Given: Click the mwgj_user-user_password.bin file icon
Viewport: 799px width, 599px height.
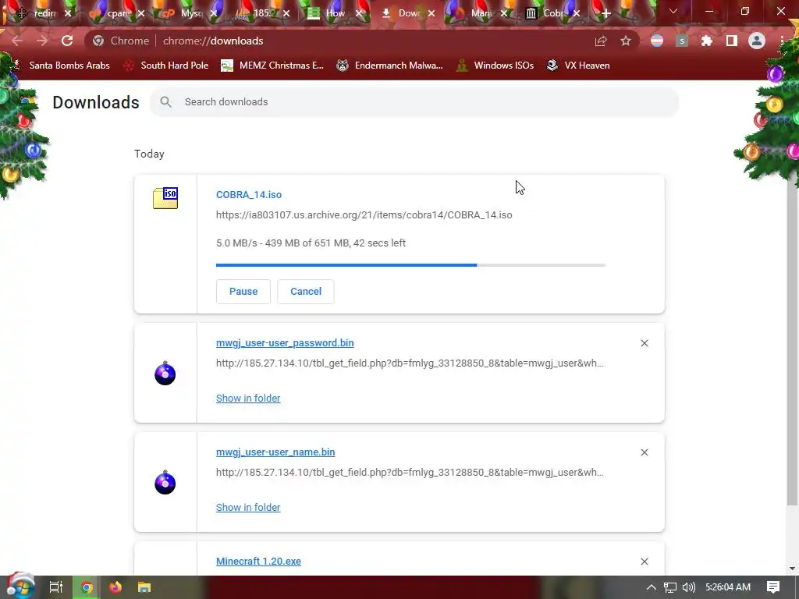Looking at the screenshot, I should (165, 373).
